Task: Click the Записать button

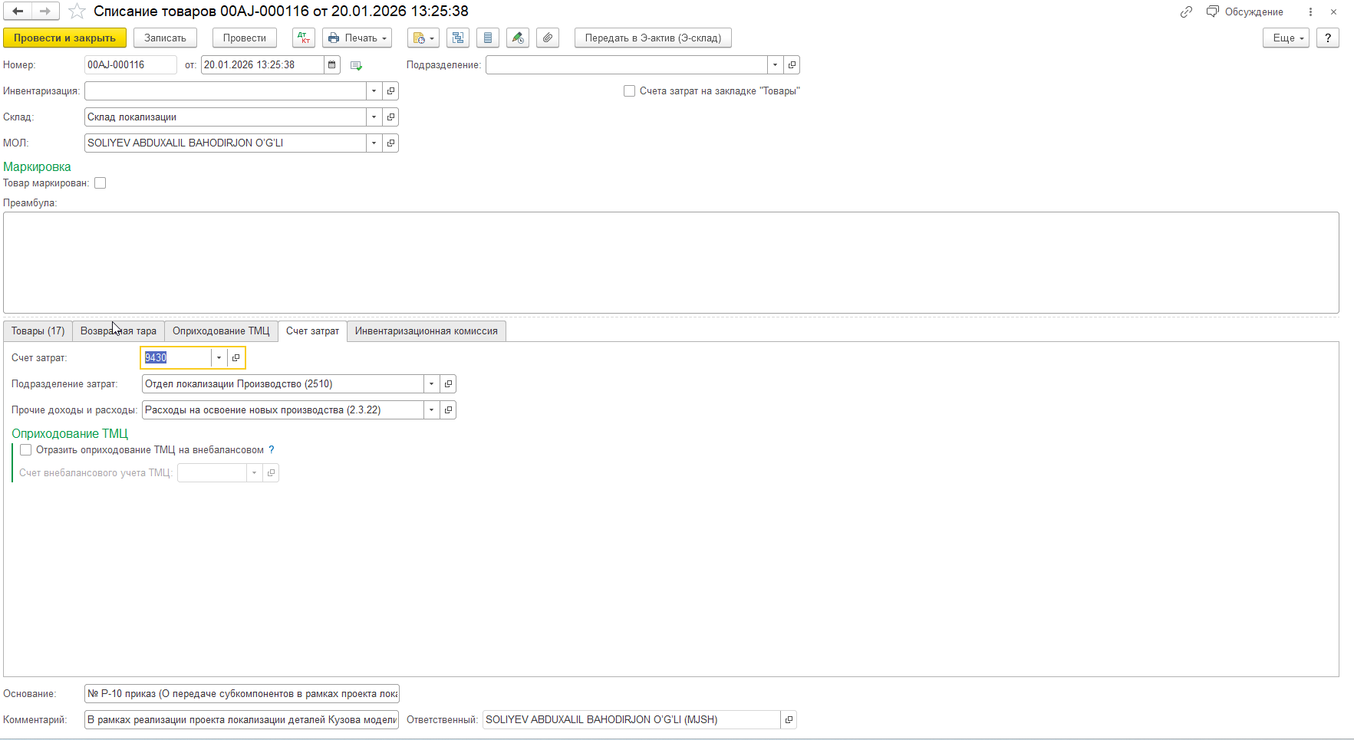Action: click(165, 38)
